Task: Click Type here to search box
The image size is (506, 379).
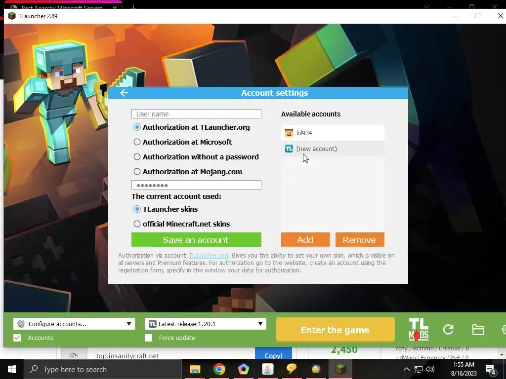Action: (103, 369)
